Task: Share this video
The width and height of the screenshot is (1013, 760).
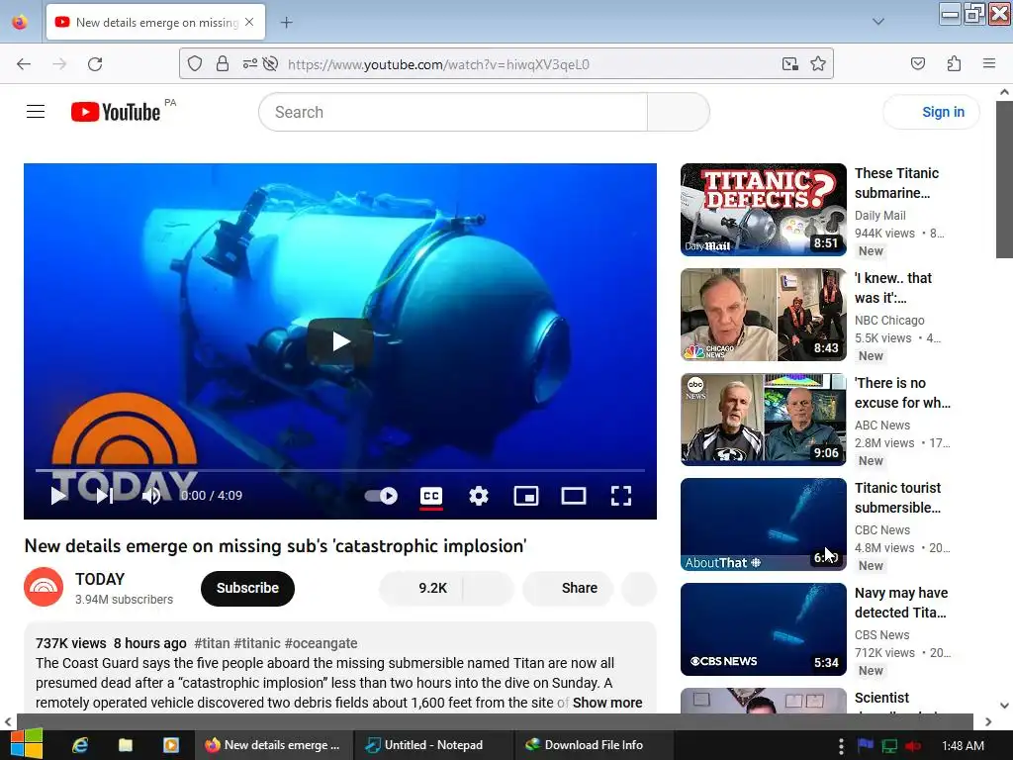Action: [x=568, y=588]
